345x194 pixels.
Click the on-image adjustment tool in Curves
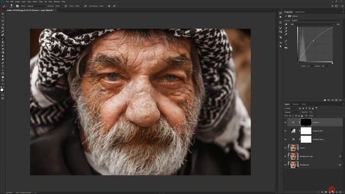point(286,24)
